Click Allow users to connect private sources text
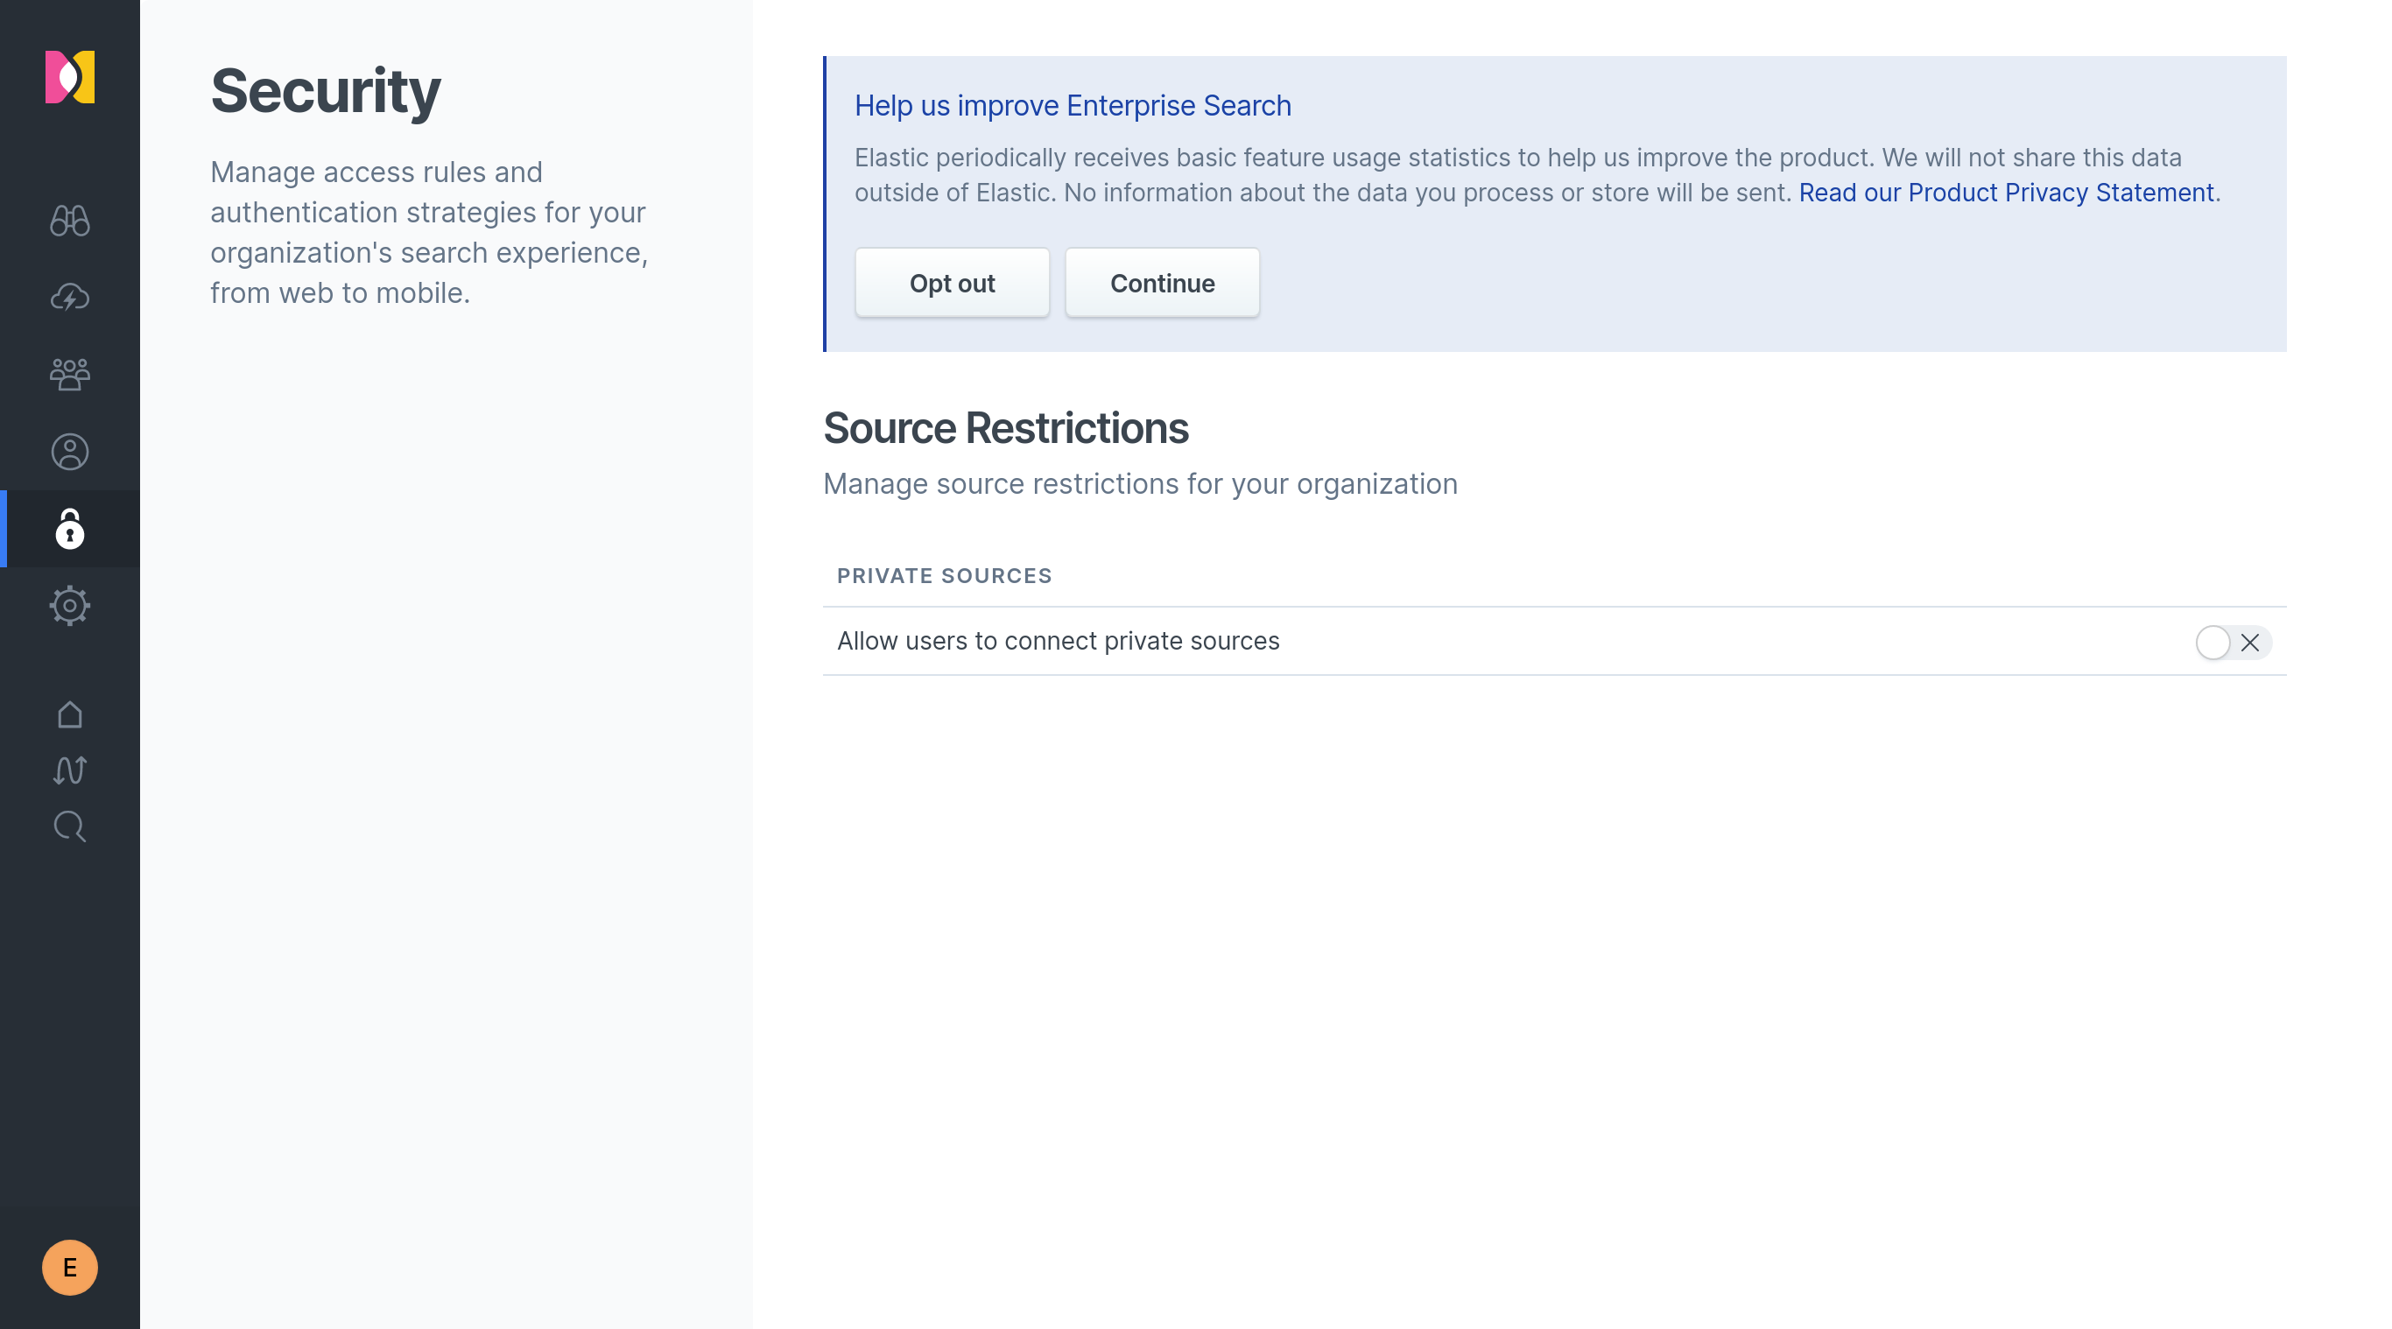Viewport: 2392px width, 1329px height. tap(1058, 641)
